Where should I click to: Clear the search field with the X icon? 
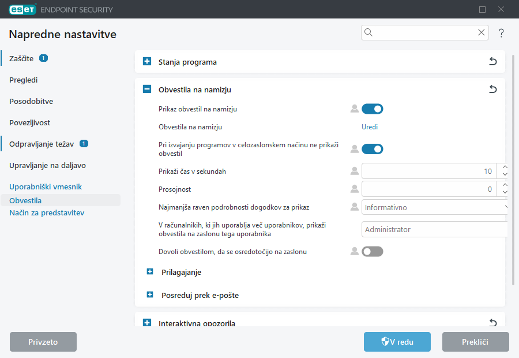(481, 33)
